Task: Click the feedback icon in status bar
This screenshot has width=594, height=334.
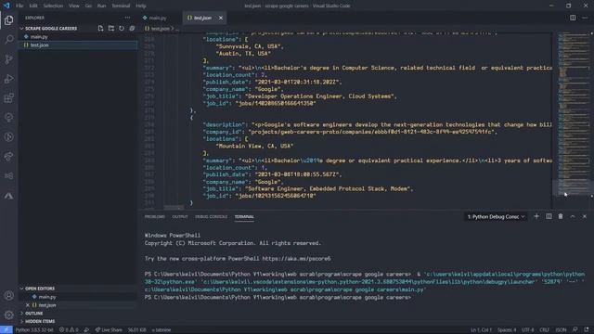Action: click(575, 330)
